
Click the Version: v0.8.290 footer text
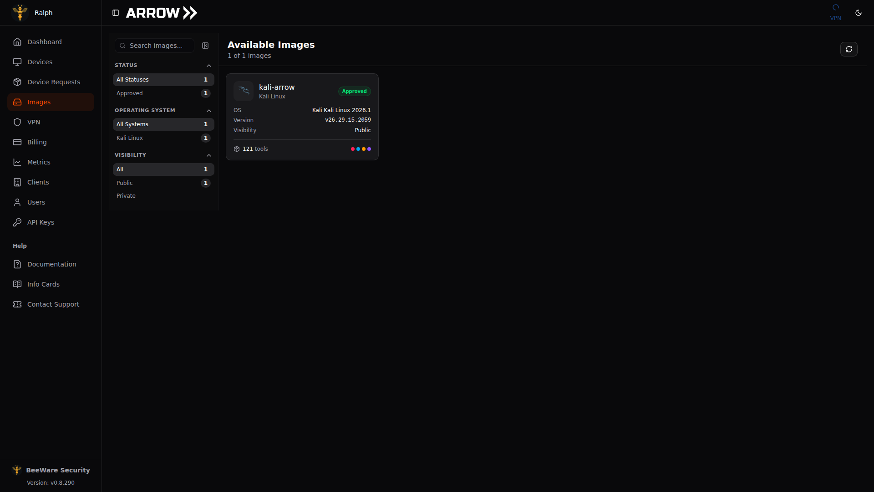click(x=51, y=483)
